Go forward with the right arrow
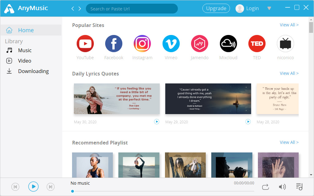Screen dimensions: 314x196 [80, 9]
